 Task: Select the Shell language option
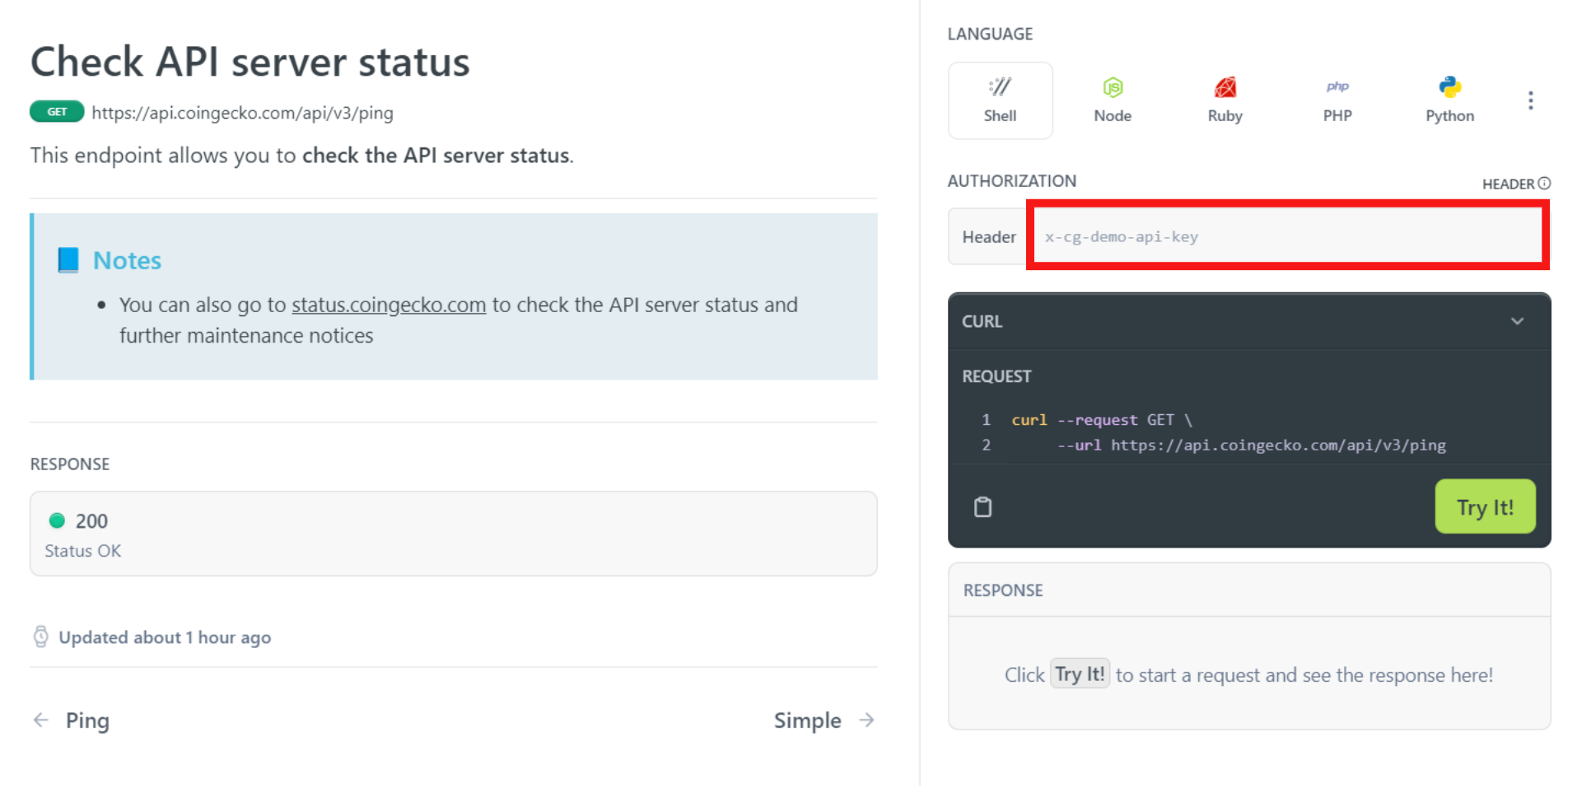[1000, 100]
